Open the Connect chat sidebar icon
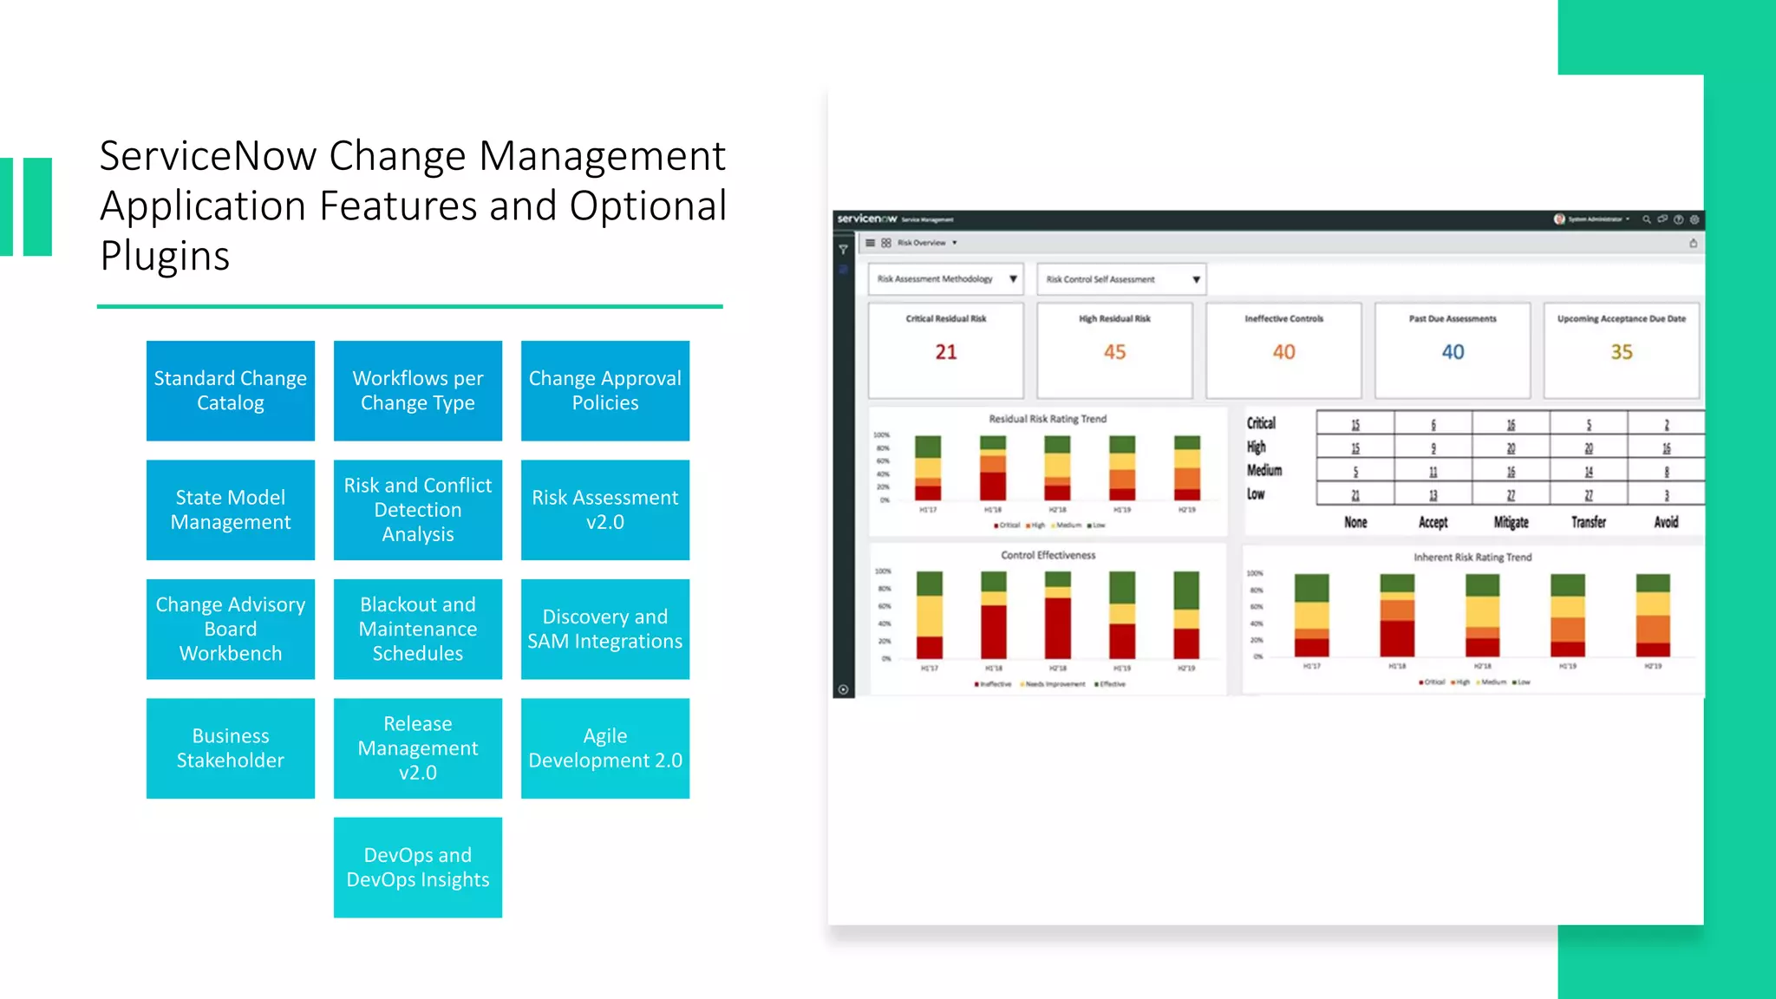The image size is (1776, 999). (1662, 219)
